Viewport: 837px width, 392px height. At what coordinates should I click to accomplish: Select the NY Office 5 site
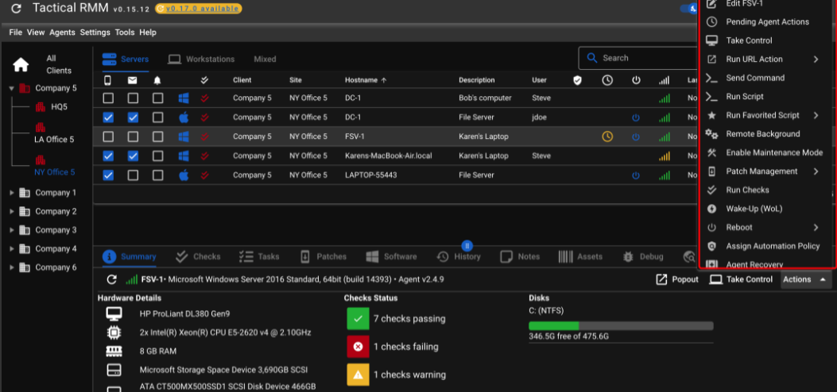coord(54,172)
